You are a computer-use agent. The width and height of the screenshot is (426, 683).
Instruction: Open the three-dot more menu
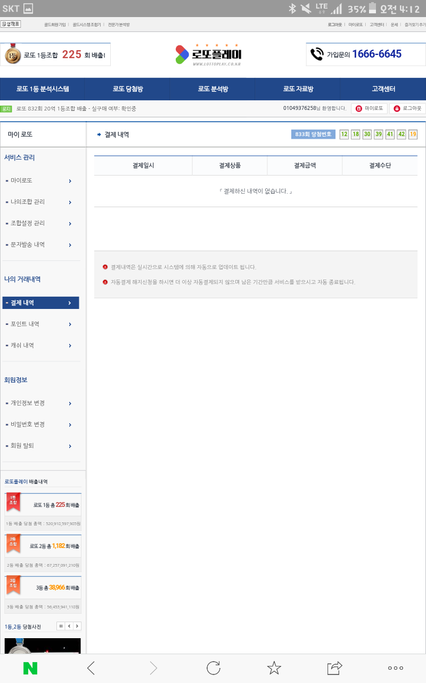coord(395,668)
